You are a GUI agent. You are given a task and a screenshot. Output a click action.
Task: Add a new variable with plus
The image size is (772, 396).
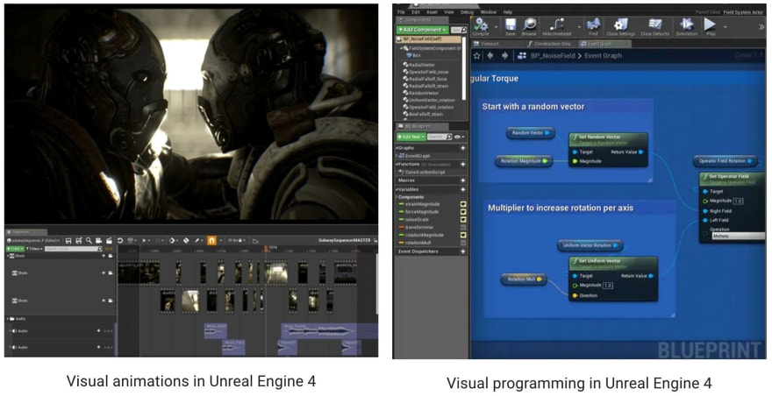point(463,189)
